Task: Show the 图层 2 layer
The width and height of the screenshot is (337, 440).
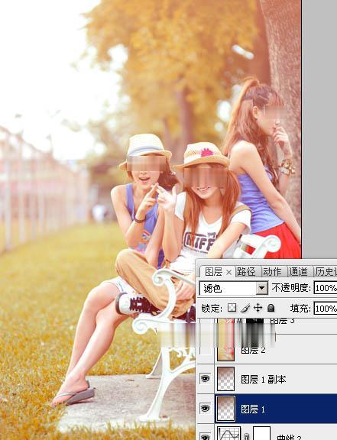Action: [x=206, y=350]
